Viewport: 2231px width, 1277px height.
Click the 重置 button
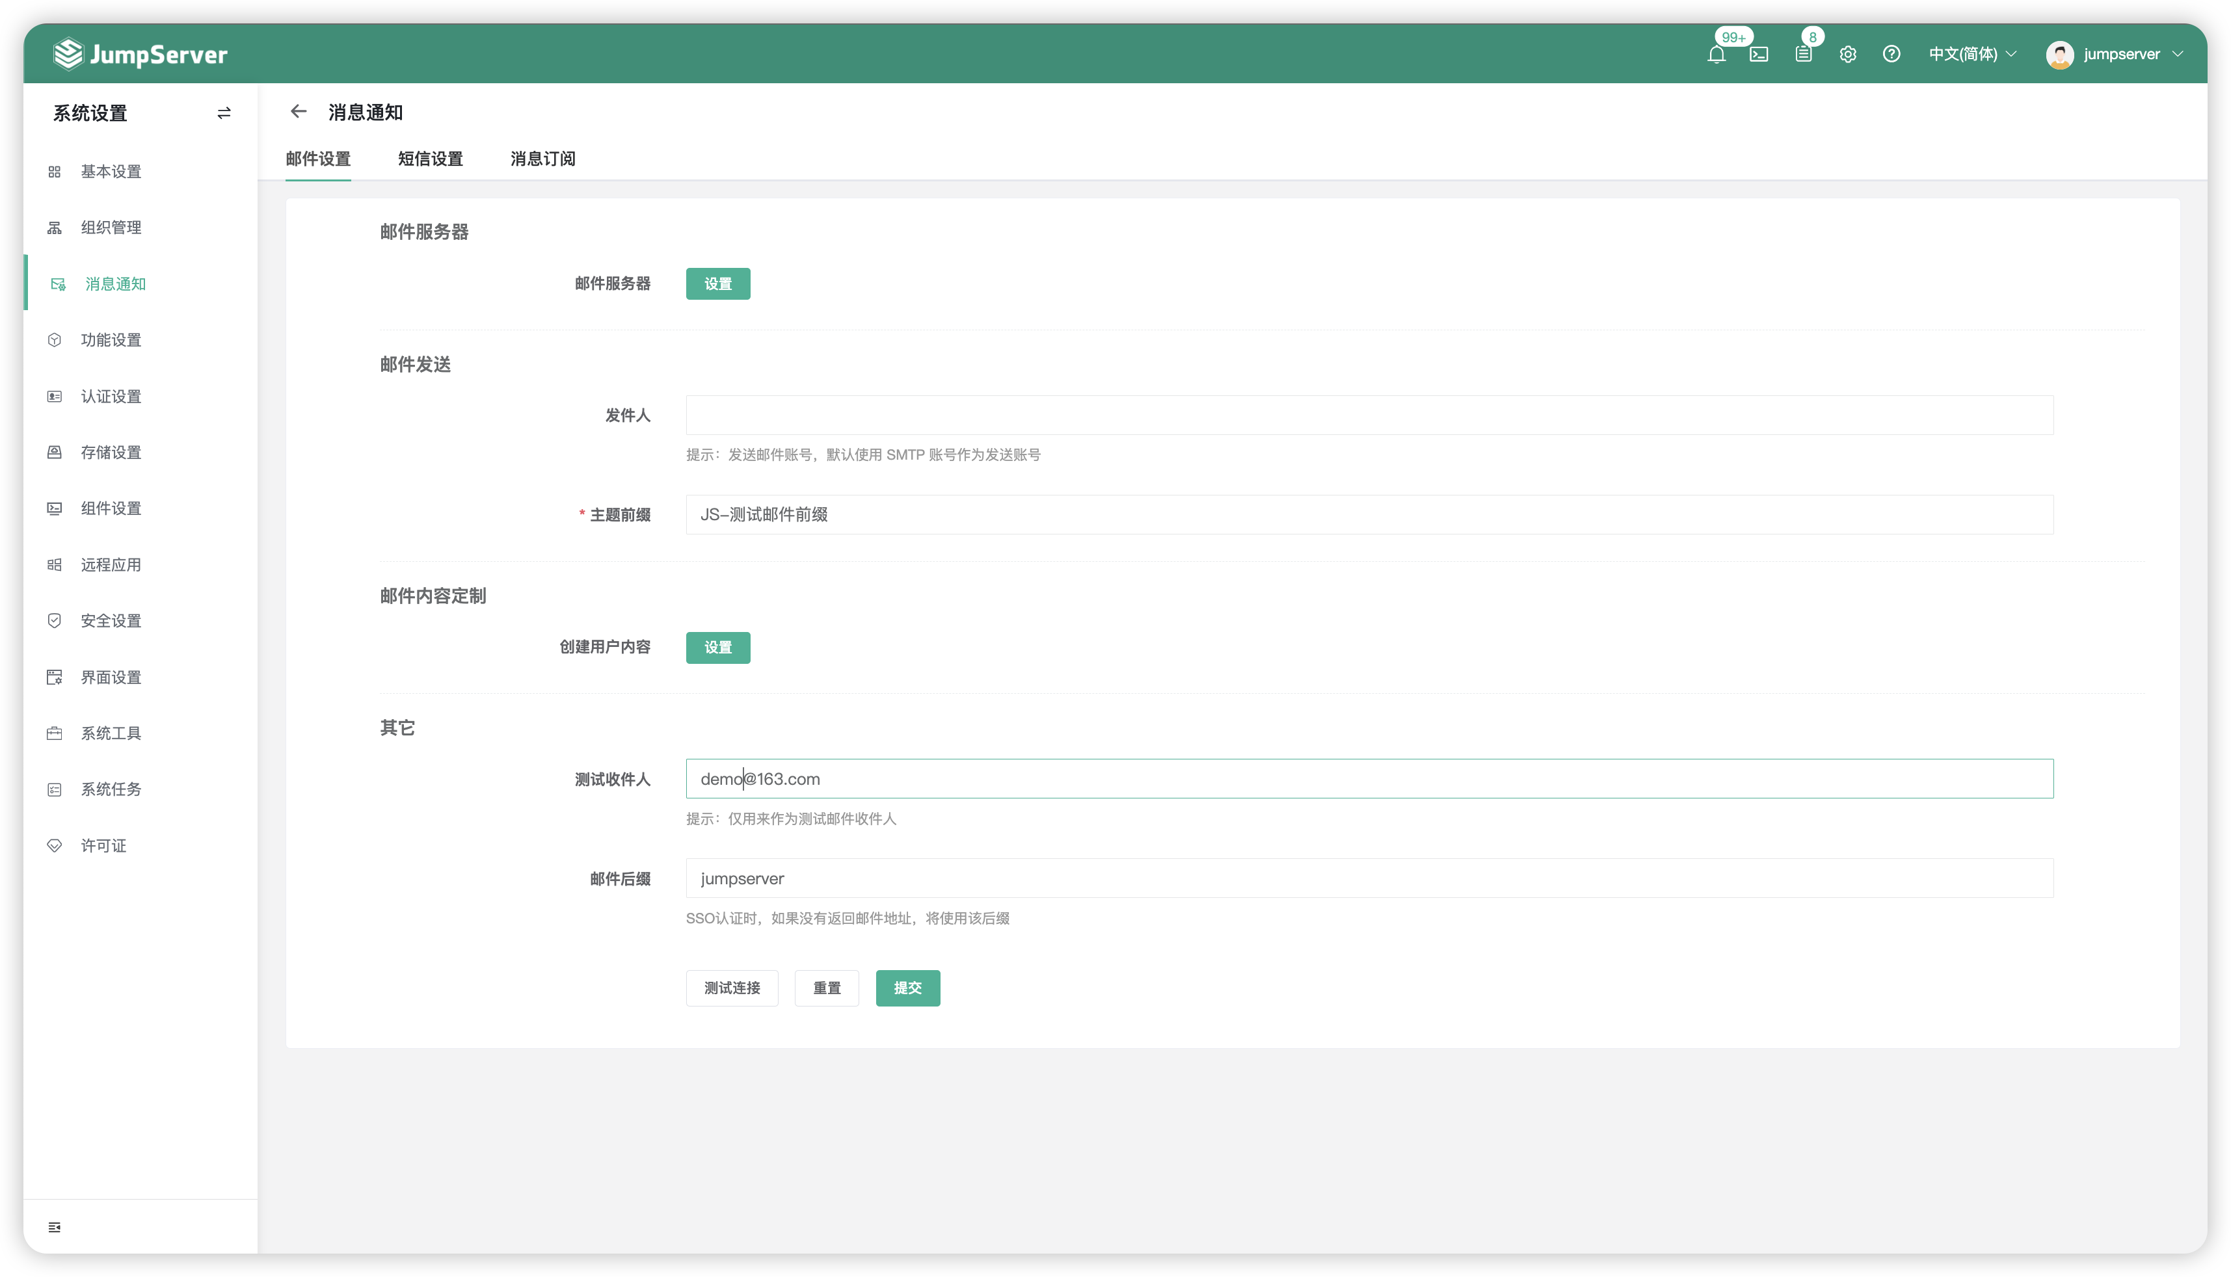click(x=827, y=988)
